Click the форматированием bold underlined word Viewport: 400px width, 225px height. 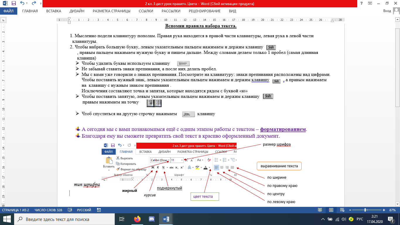(283, 129)
